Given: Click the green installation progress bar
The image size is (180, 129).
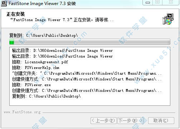Looking at the screenshot, I should tap(90, 42).
